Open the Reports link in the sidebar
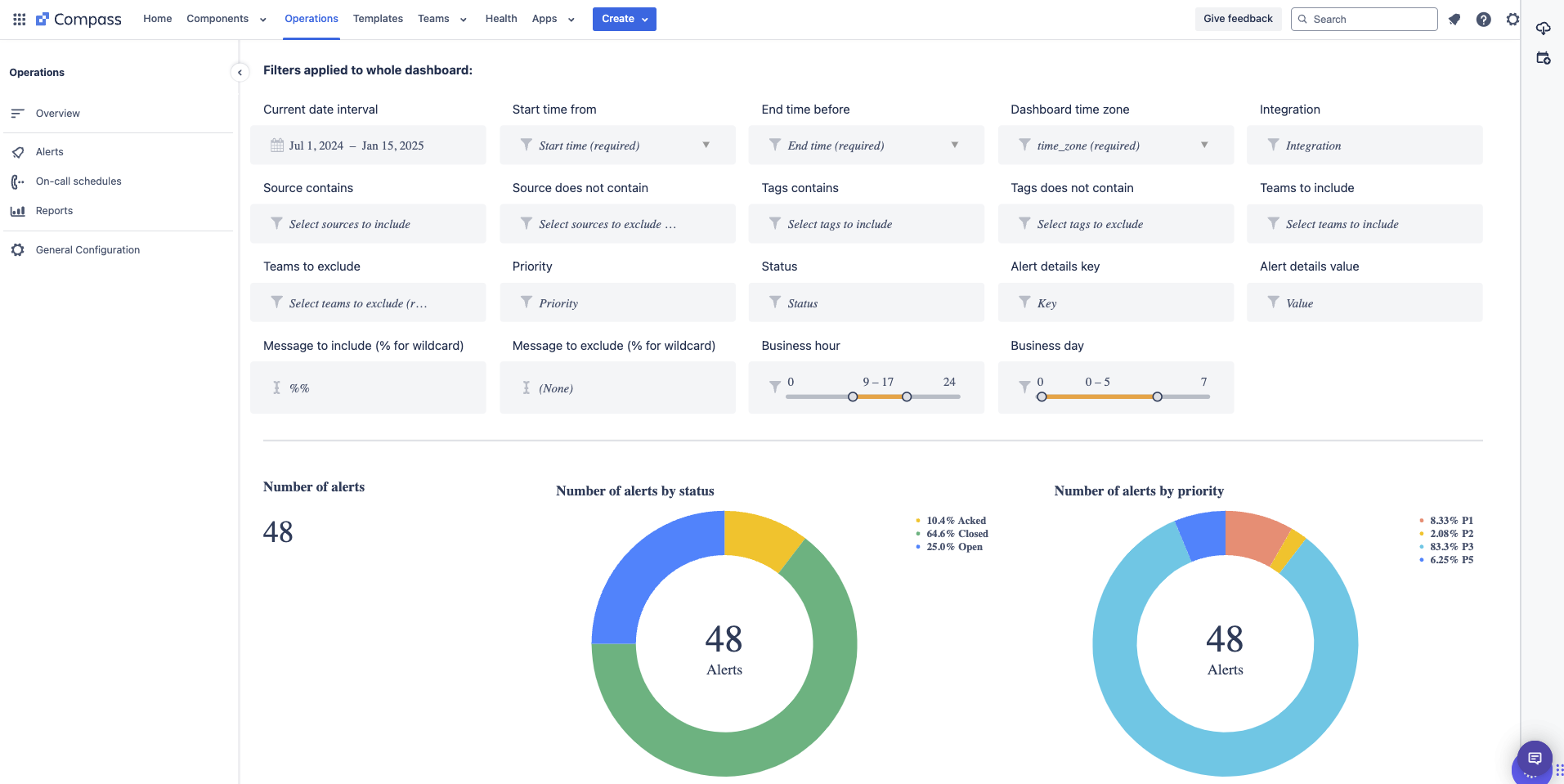This screenshot has width=1564, height=784. point(54,211)
